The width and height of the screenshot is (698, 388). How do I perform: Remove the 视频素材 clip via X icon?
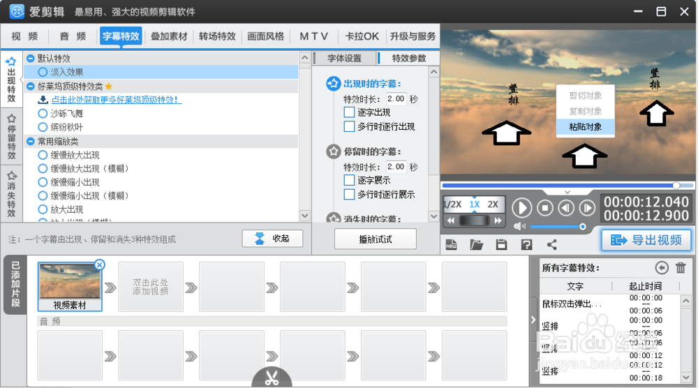100,264
